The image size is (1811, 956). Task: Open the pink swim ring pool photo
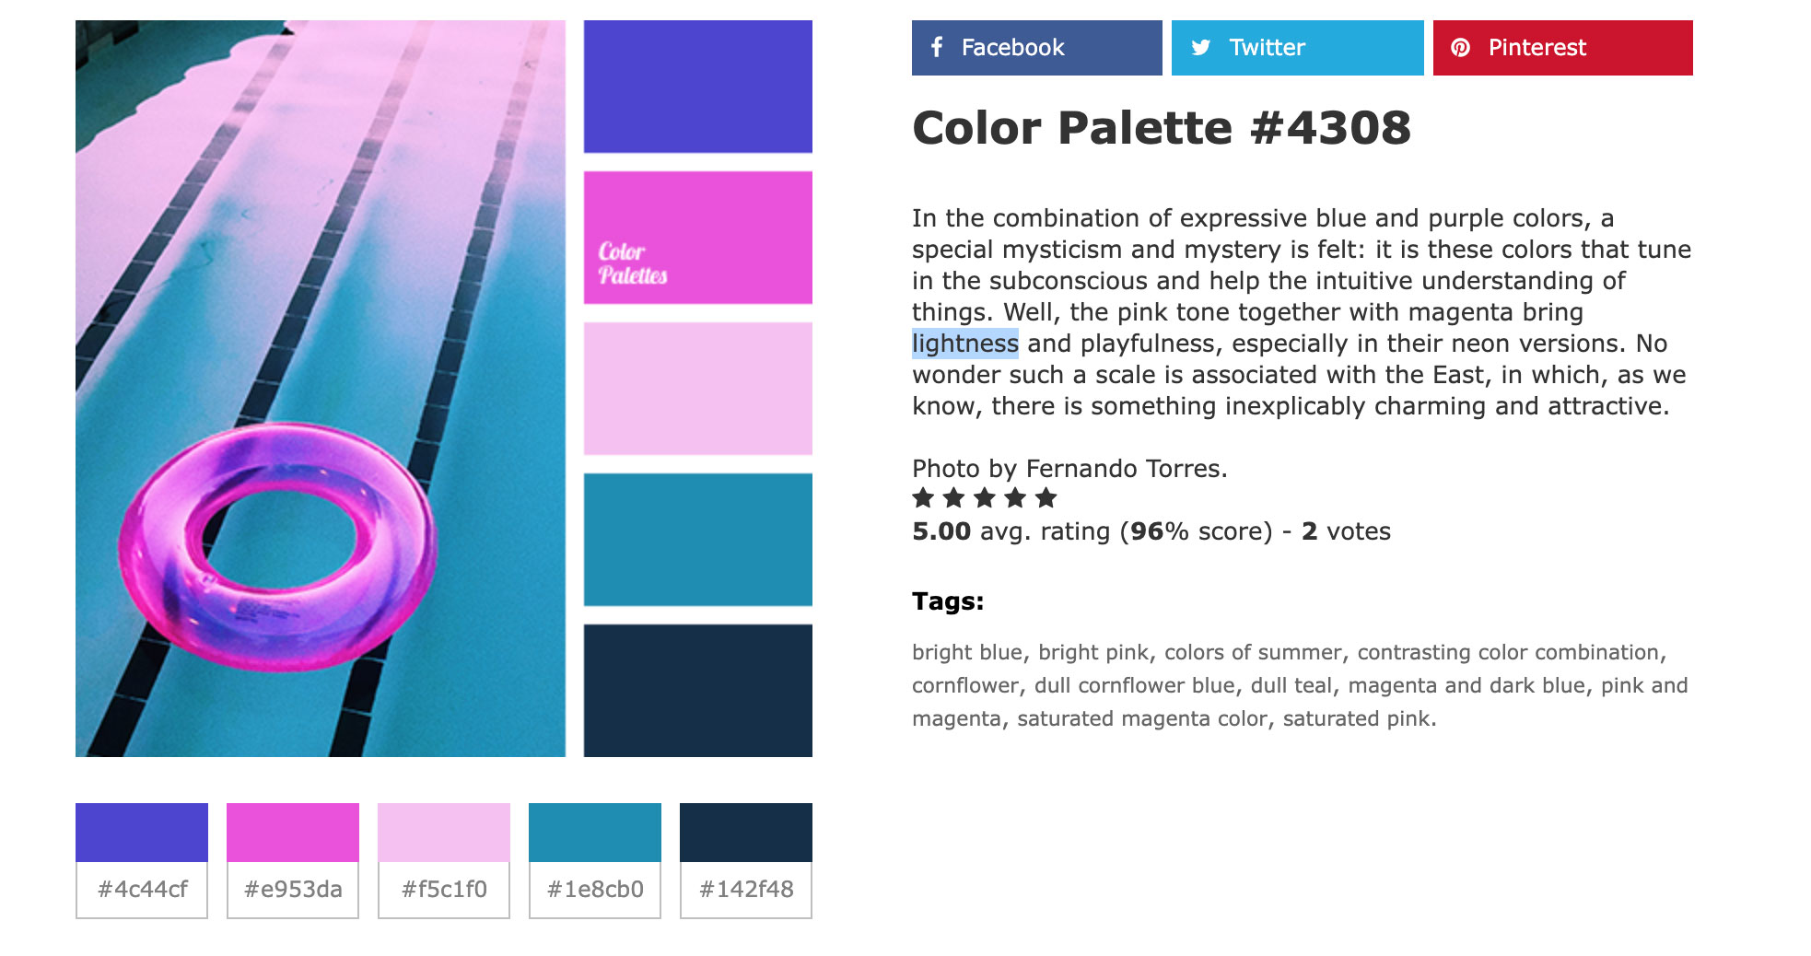321,389
